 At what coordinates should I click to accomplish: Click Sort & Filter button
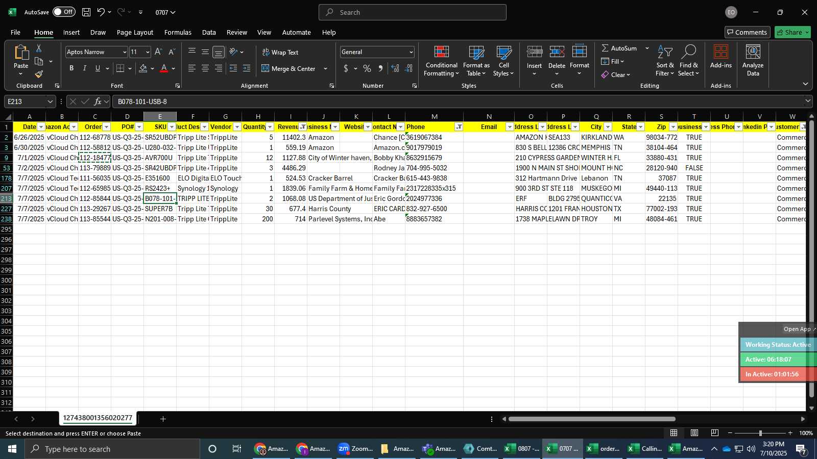tap(665, 61)
